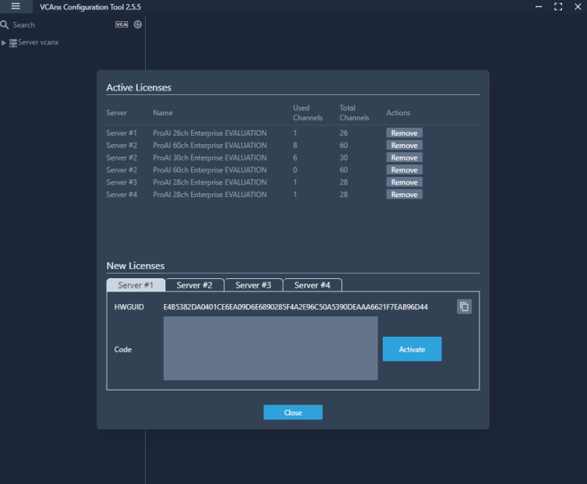Screen dimensions: 587x484
Task: Remove the Server #1 ProAI 26ch license
Action: [x=404, y=133]
